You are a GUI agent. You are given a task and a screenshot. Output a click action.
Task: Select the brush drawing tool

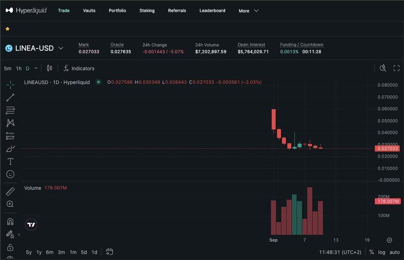(x=10, y=149)
